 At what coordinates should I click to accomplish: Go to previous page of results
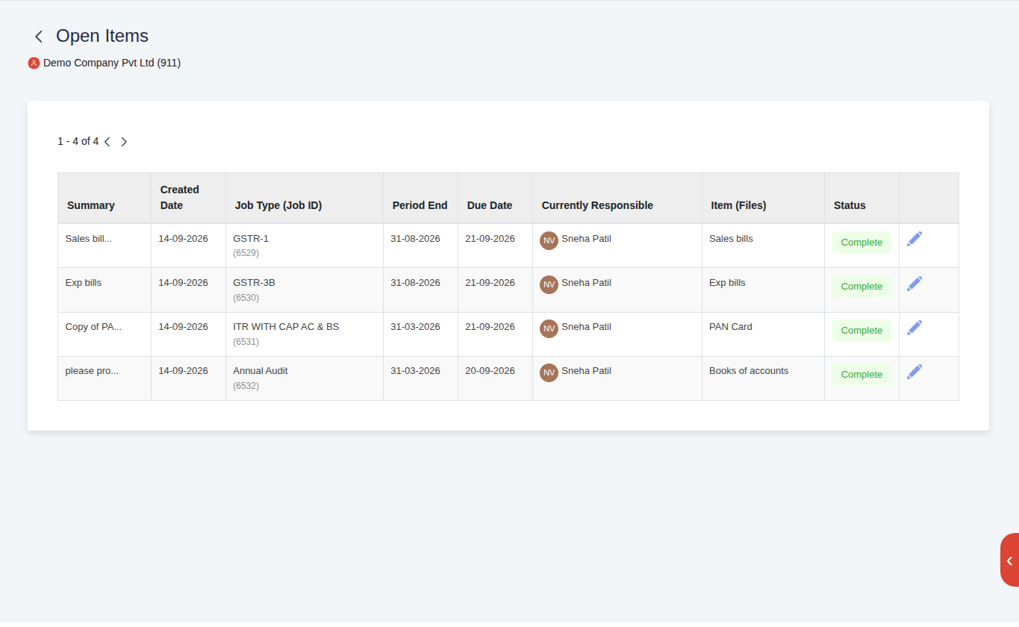[x=107, y=142]
